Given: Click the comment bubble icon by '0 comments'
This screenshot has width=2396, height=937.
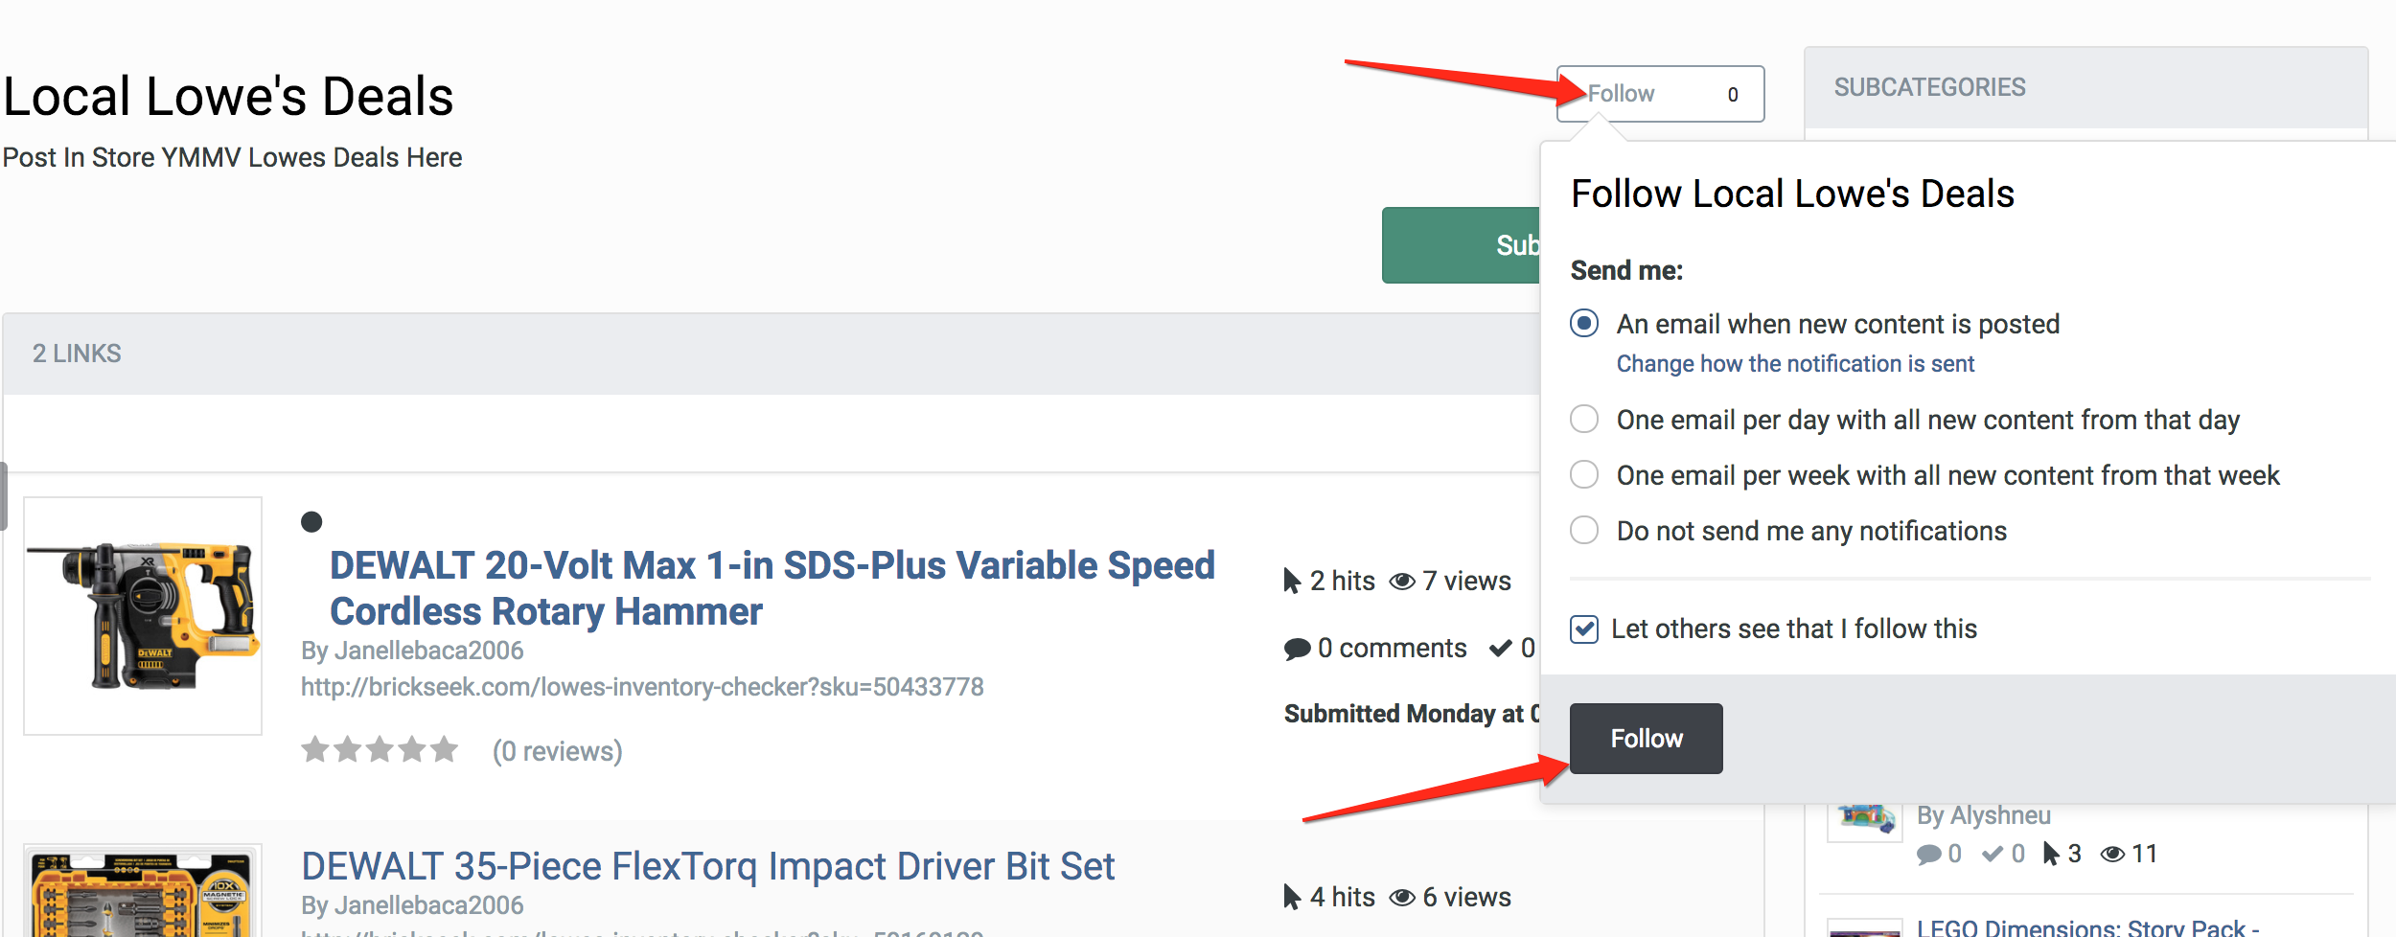Looking at the screenshot, I should [1297, 650].
